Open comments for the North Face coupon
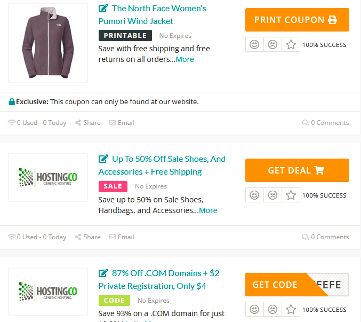The image size is (361, 322). pos(325,123)
